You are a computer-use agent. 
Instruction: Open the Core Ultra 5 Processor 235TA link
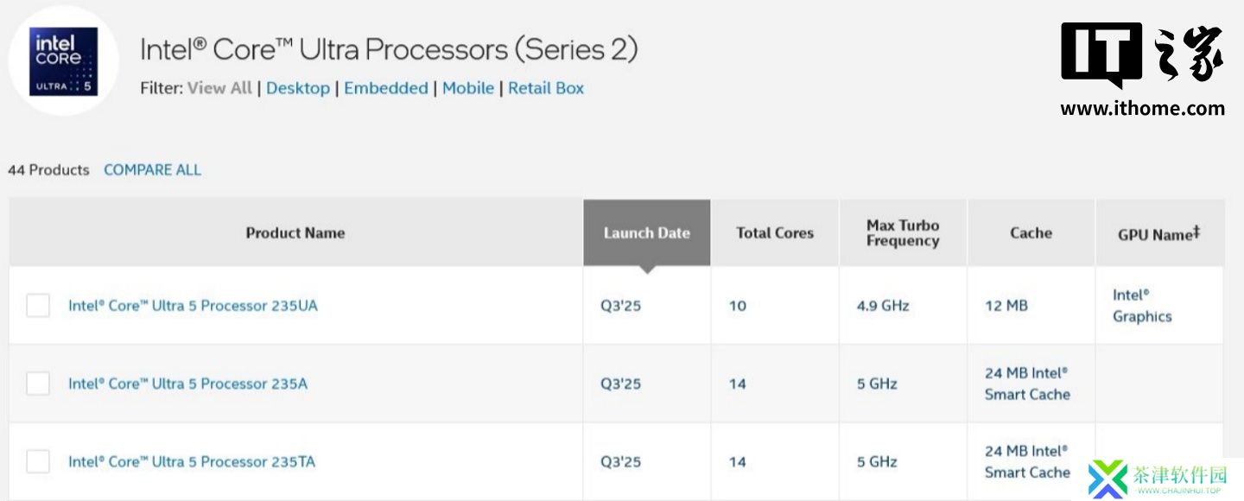tap(192, 461)
